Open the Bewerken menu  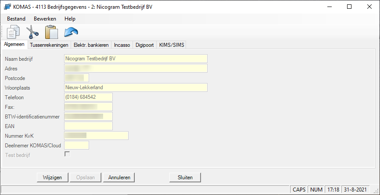[x=45, y=19]
